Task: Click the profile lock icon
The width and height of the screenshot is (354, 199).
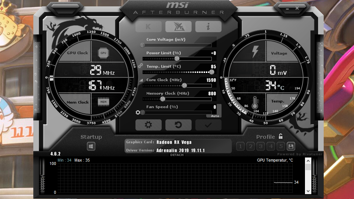Action: (280, 136)
